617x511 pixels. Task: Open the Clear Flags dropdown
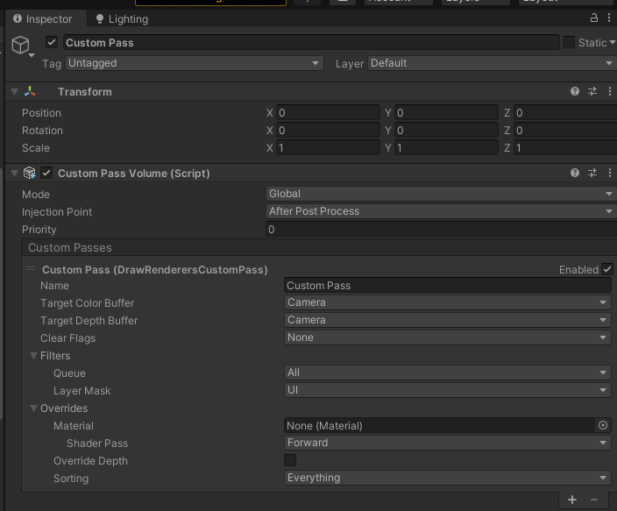tap(447, 337)
